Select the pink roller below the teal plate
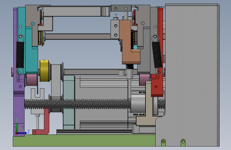231x150 pixels. (x=32, y=80)
